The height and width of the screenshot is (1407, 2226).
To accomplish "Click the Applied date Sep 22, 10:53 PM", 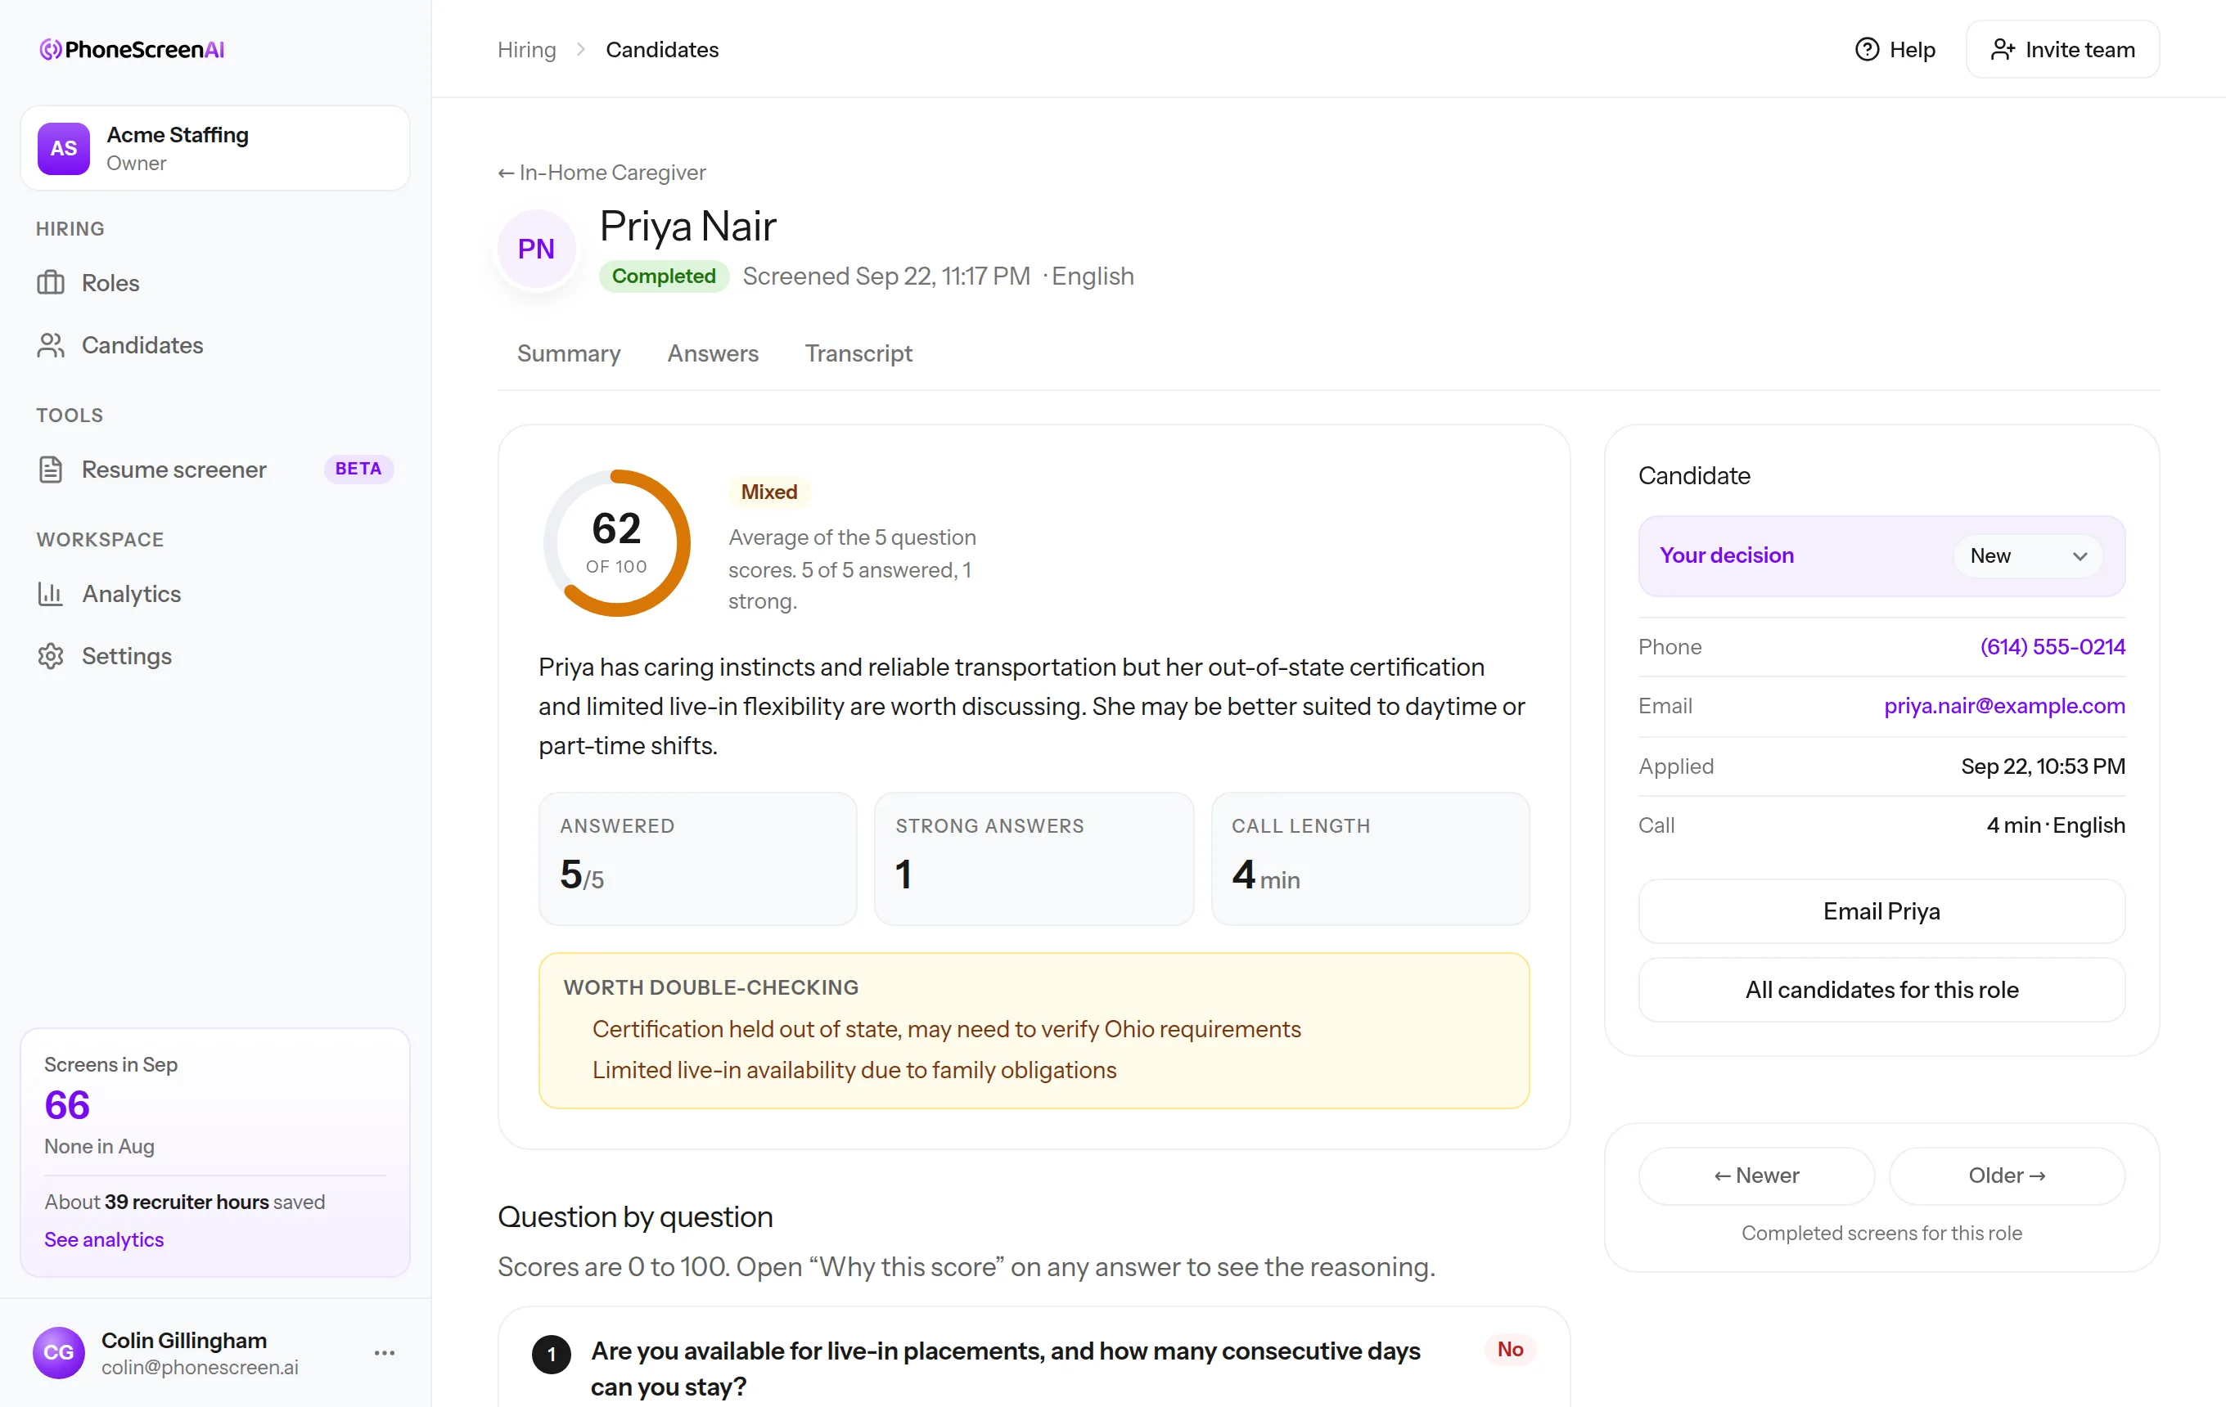I will tap(2043, 766).
